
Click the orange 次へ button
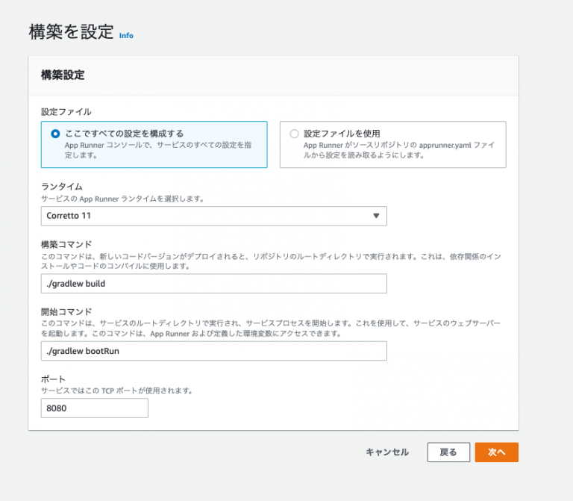click(x=497, y=452)
